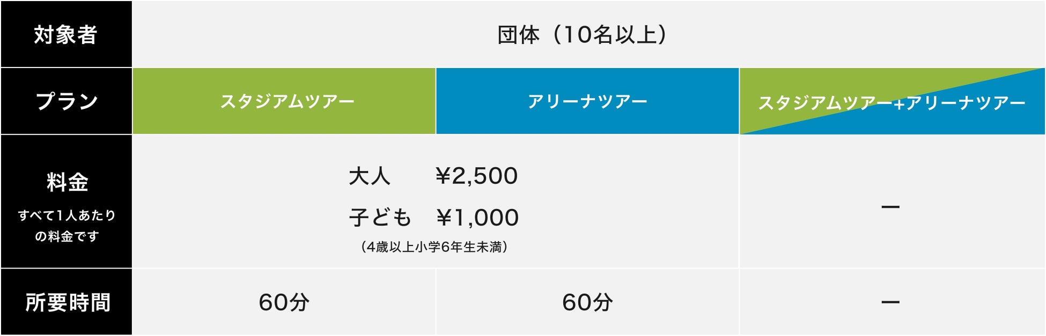
Task: Click the プラン row header
Action: pyautogui.click(x=67, y=101)
